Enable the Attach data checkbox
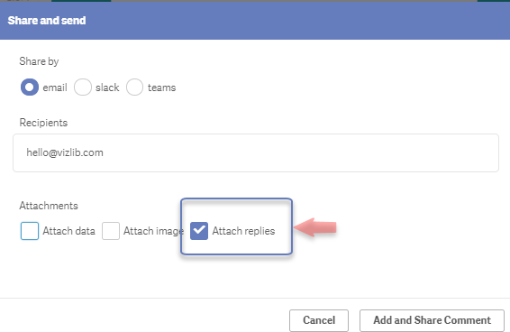The height and width of the screenshot is (332, 510). [30, 231]
